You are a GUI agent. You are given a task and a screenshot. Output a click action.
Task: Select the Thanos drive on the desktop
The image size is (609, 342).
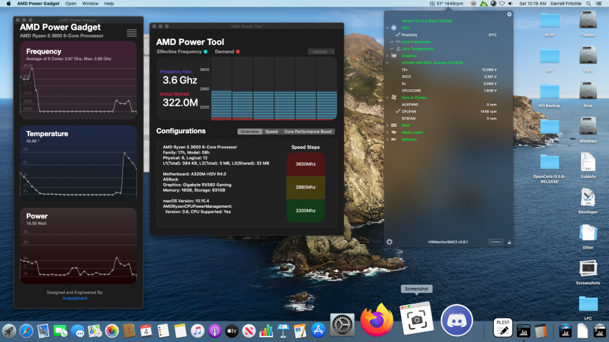point(588,24)
